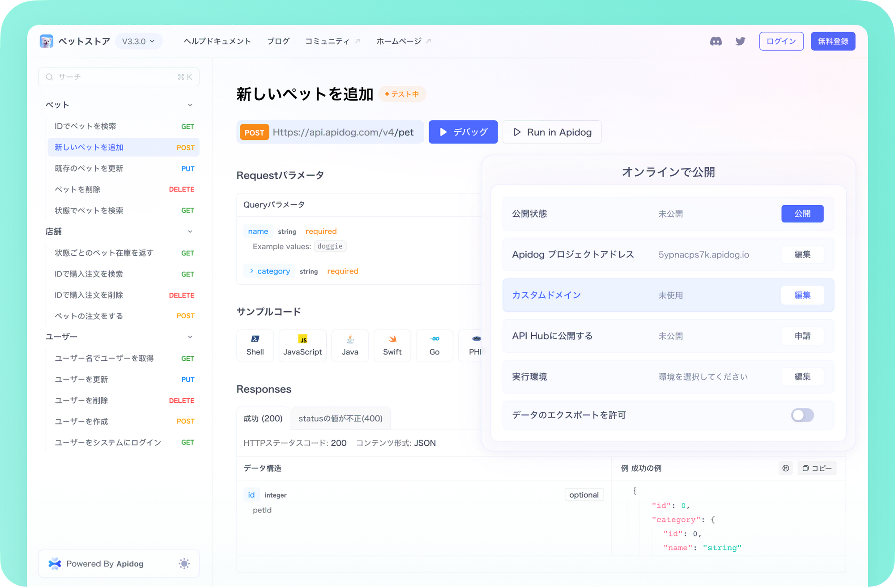The image size is (895, 587).
Task: Click the POST URL bar
Action: pyautogui.click(x=330, y=132)
